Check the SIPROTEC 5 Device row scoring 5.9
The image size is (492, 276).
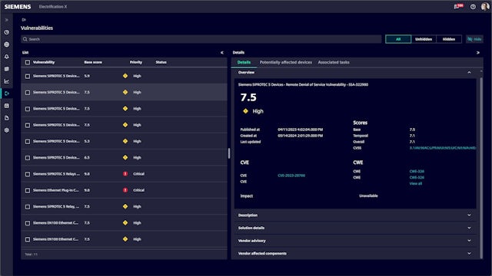(28, 76)
